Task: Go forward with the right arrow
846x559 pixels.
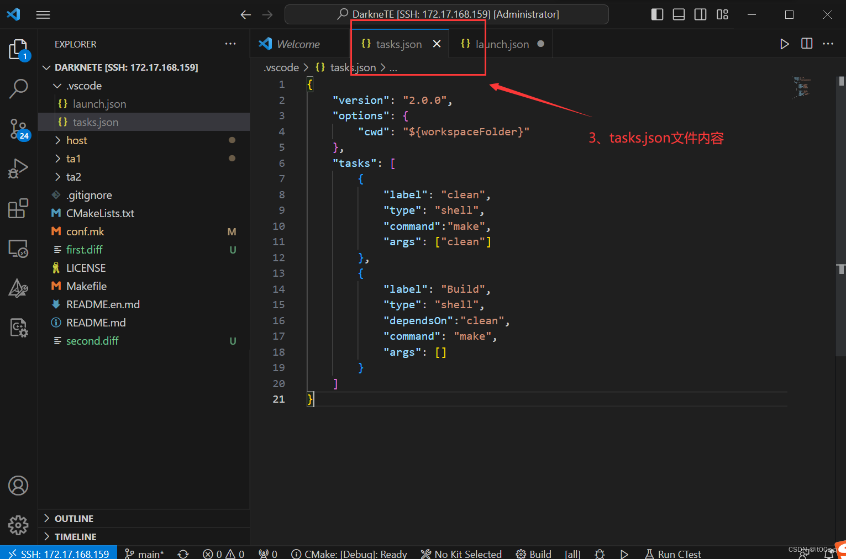Action: (x=267, y=15)
